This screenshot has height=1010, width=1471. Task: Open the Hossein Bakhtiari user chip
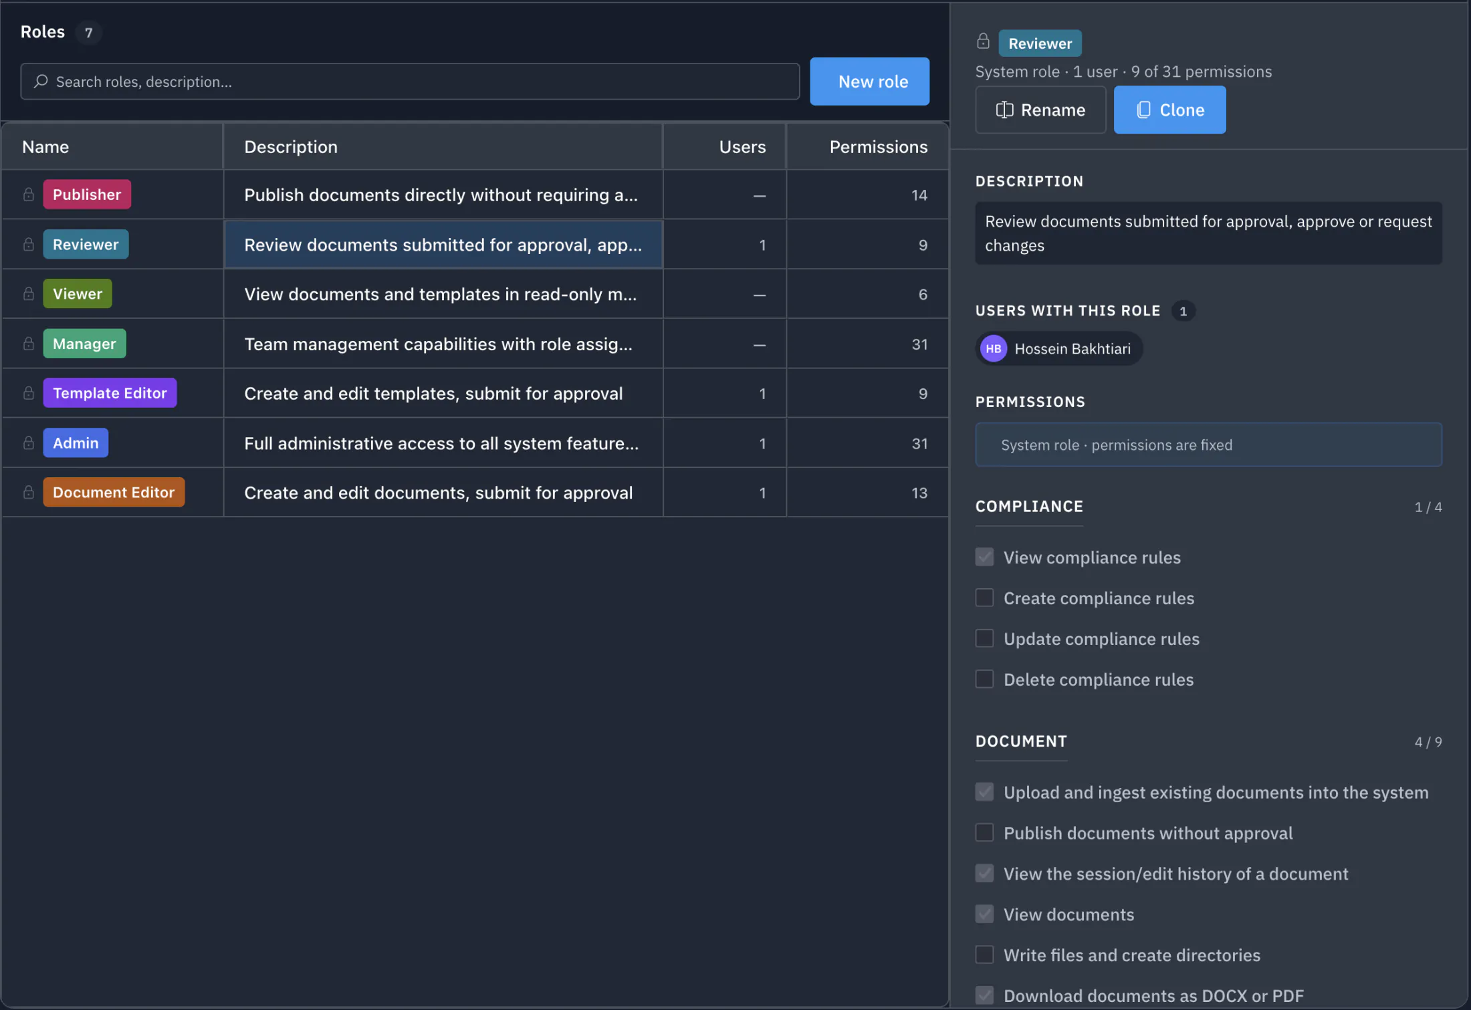point(1059,349)
